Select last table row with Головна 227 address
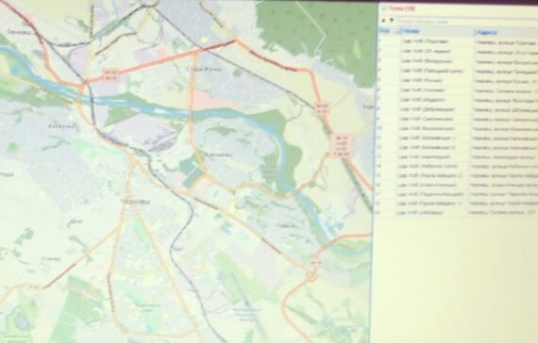 pyautogui.click(x=456, y=212)
